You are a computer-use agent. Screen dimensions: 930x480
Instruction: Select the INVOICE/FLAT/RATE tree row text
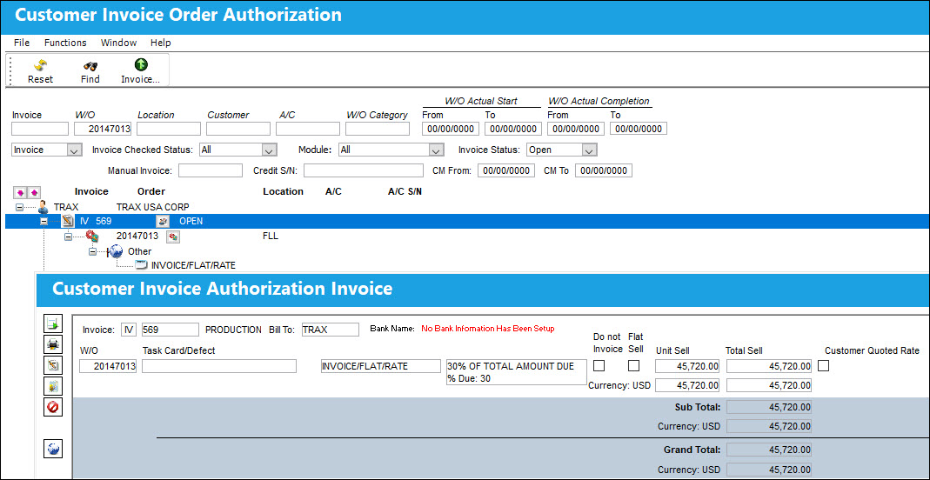[x=194, y=265]
